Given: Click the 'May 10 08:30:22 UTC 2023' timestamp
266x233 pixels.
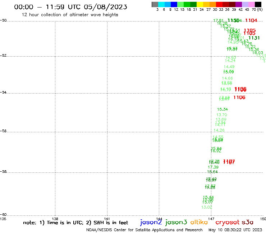Looking at the screenshot, I should point(235,230).
